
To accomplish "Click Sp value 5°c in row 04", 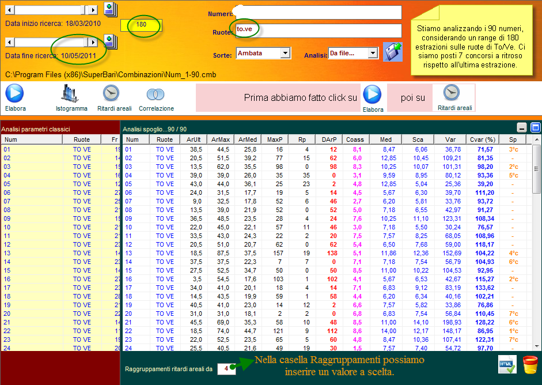I will (513, 175).
